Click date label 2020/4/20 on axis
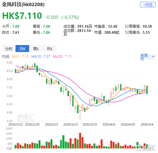This screenshot has height=153, width=158. [128, 124]
